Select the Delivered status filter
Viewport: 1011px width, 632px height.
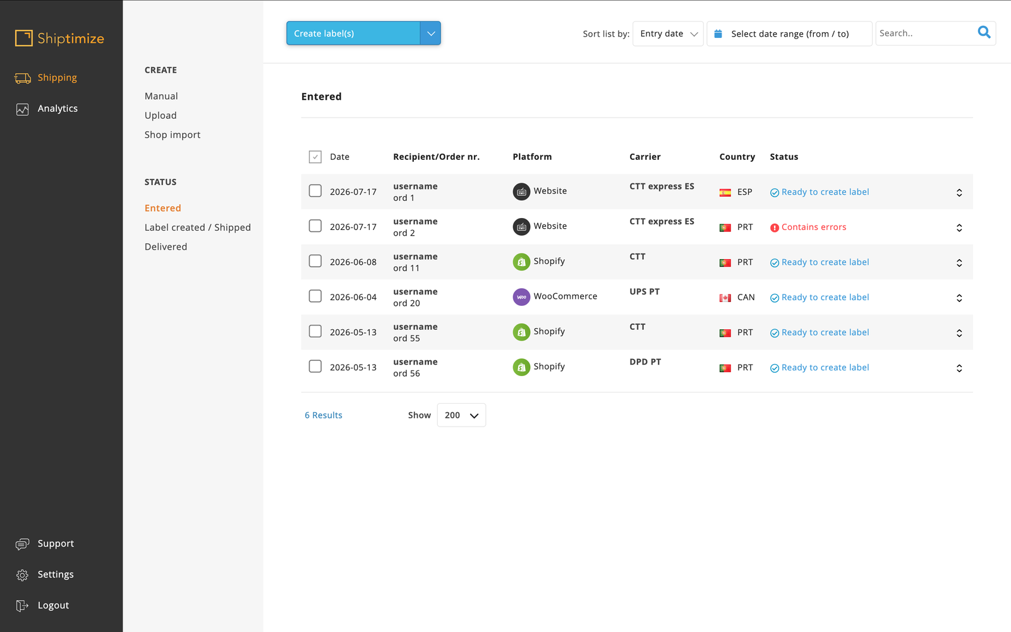(x=166, y=246)
